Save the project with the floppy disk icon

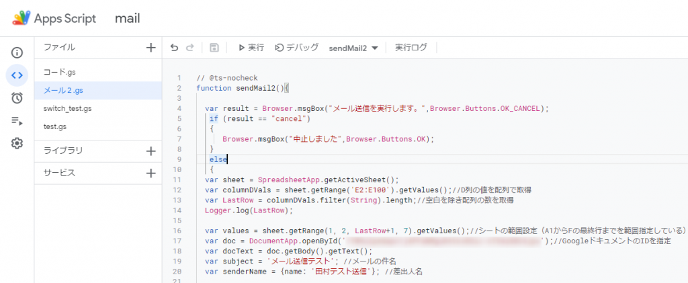[x=214, y=48]
